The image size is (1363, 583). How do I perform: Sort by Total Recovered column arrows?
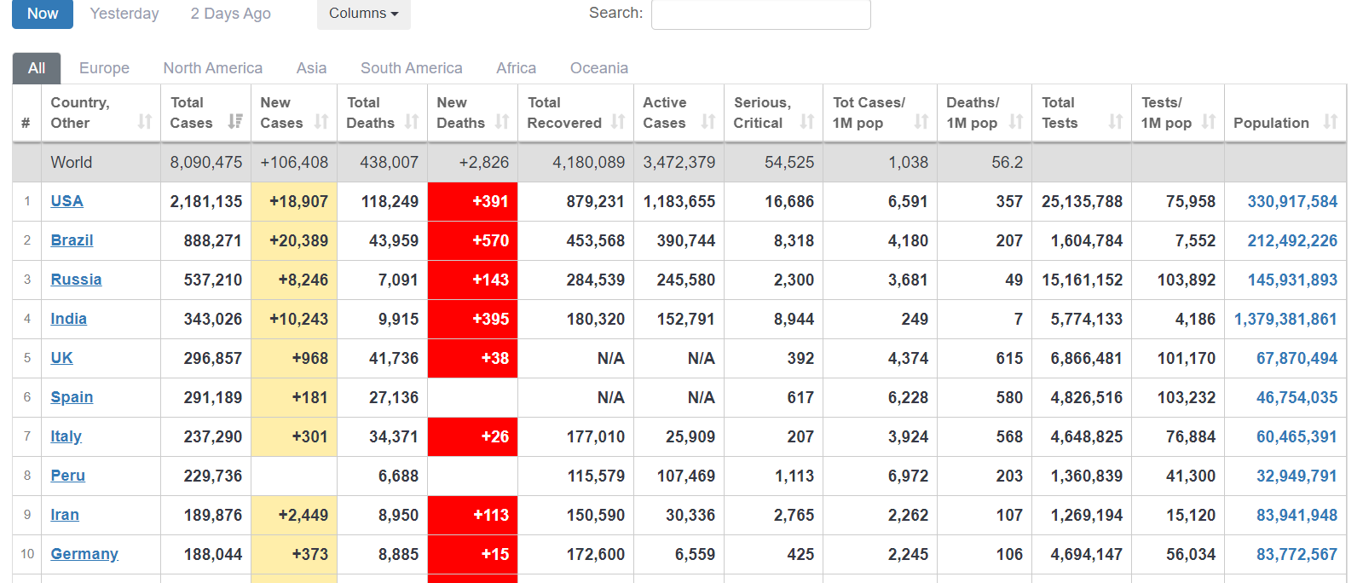[618, 122]
